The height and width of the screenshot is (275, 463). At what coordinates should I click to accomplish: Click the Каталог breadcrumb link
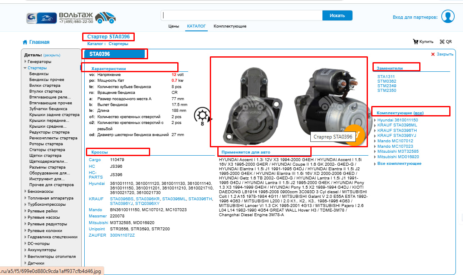(x=95, y=44)
